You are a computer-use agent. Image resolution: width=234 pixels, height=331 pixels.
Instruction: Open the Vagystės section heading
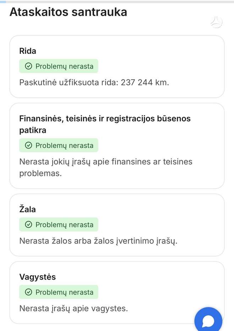click(38, 277)
